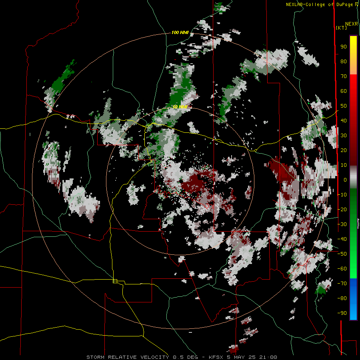The width and height of the screenshot is (360, 360).
Task: Click the -80 value on the velocity scale
Action: (342, 298)
